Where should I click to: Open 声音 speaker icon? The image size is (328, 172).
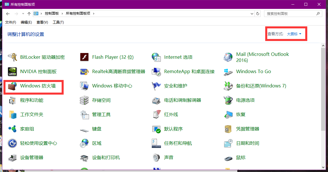(156, 158)
